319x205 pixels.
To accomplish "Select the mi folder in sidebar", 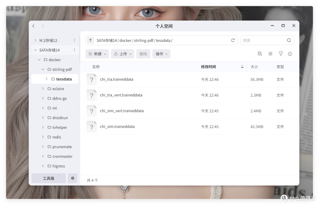I will tap(55, 108).
